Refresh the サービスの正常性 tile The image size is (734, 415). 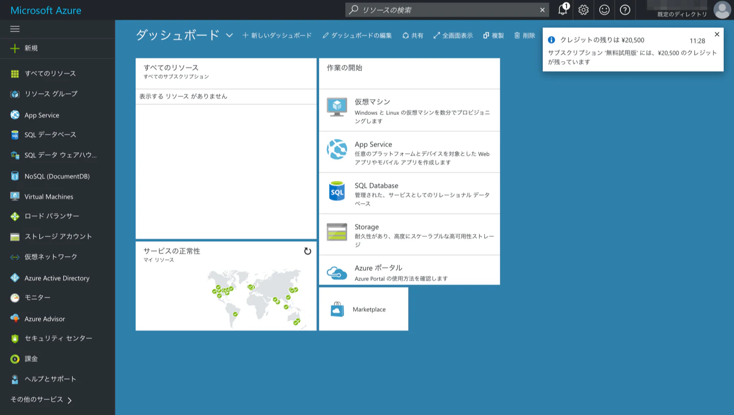pos(307,251)
